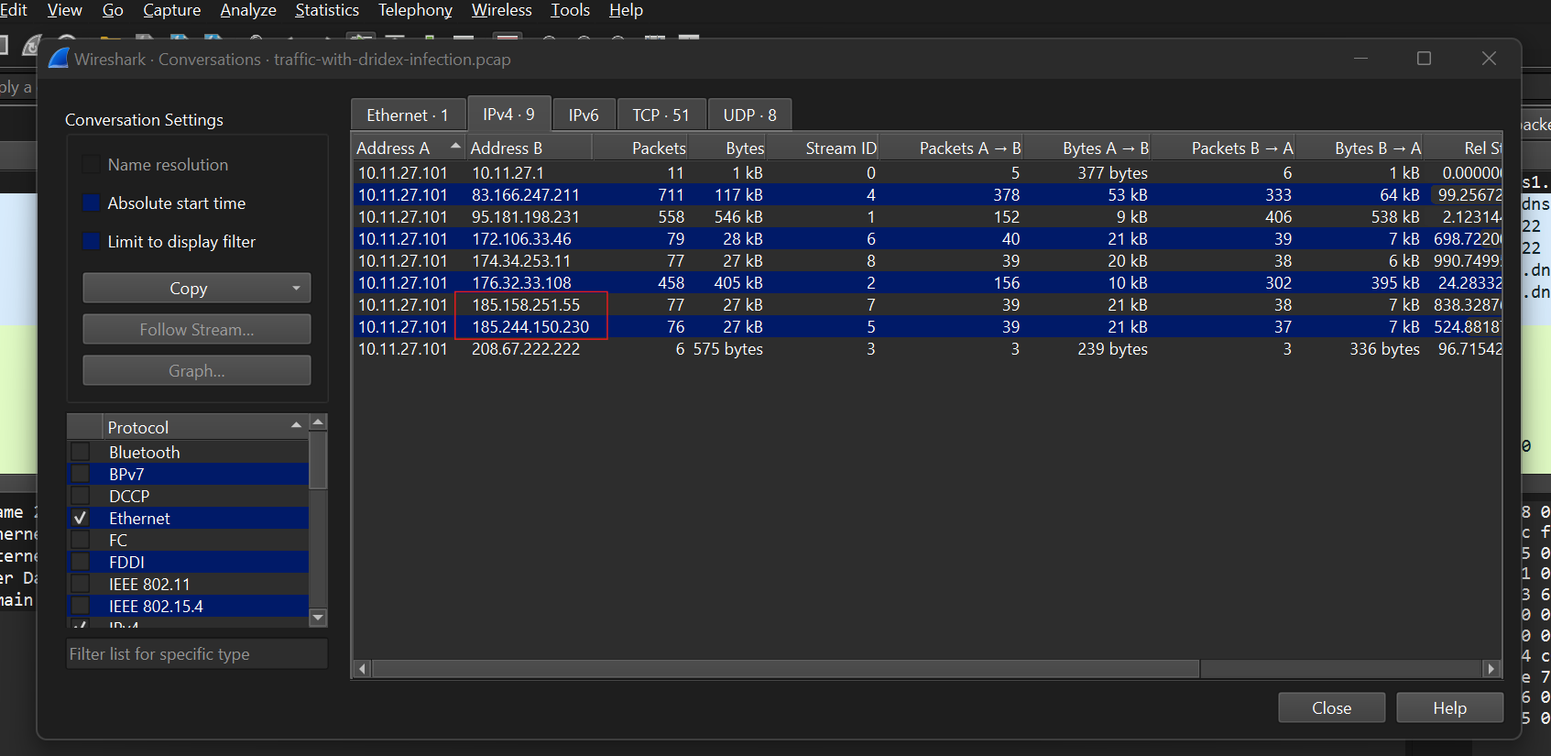
Task: Select the 174.34.253.11 conversation row
Action: tap(927, 260)
